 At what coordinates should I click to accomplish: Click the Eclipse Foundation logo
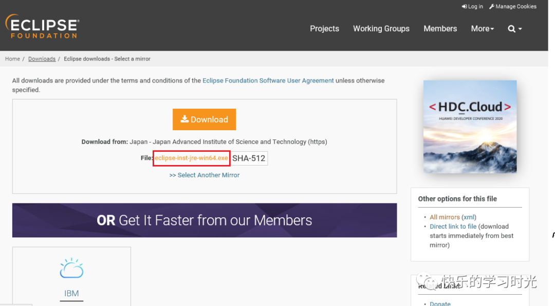[43, 27]
